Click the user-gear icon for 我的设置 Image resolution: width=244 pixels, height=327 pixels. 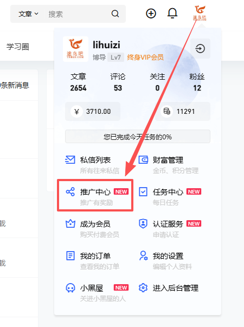(x=144, y=255)
